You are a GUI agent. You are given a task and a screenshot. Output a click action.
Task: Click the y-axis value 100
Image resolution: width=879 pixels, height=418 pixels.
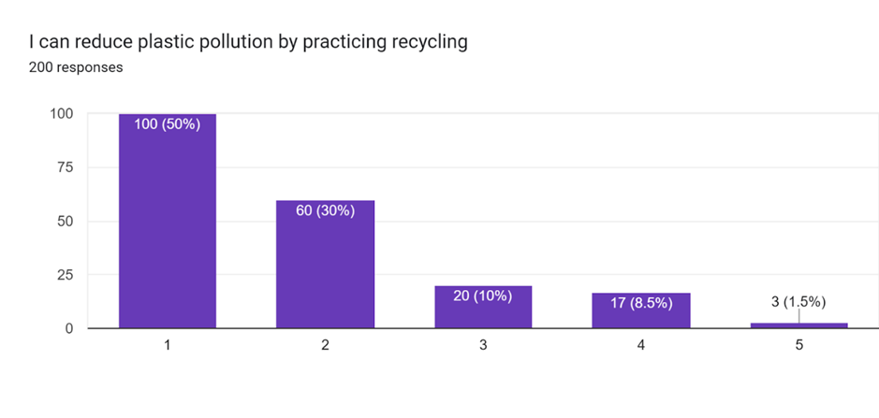pyautogui.click(x=63, y=114)
